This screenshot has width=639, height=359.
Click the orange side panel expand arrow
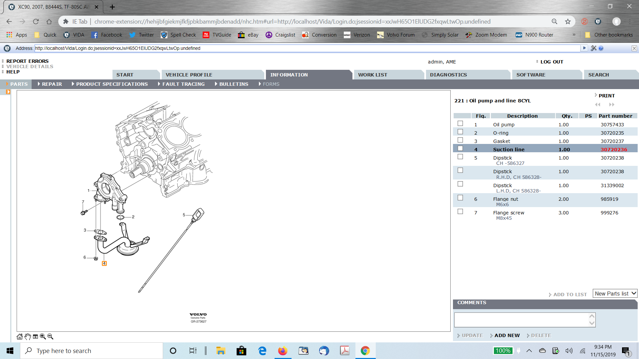pos(8,92)
